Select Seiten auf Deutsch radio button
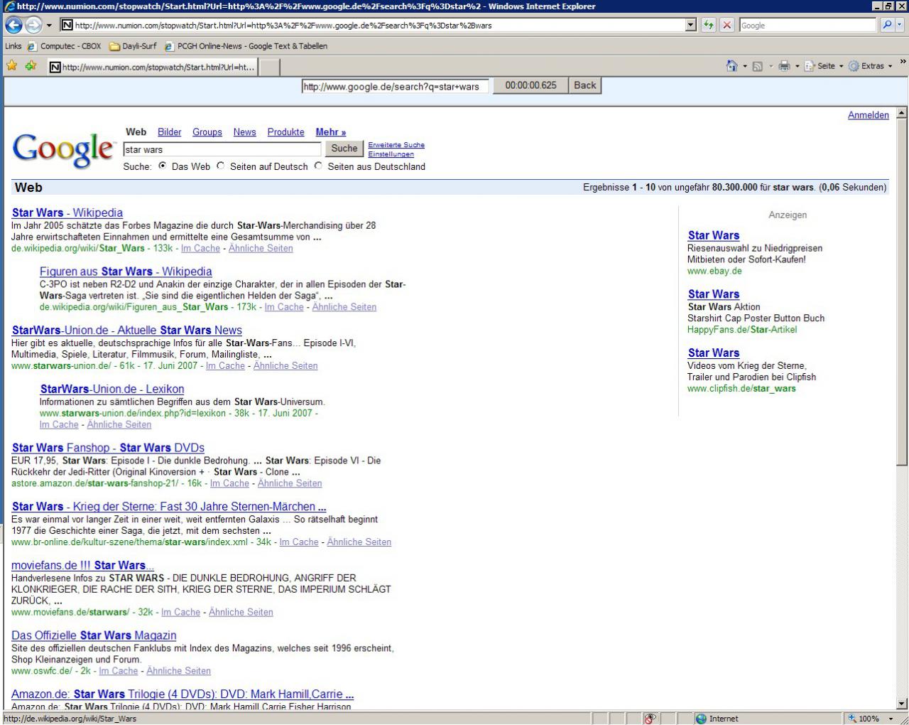Image resolution: width=909 pixels, height=725 pixels. [x=220, y=166]
